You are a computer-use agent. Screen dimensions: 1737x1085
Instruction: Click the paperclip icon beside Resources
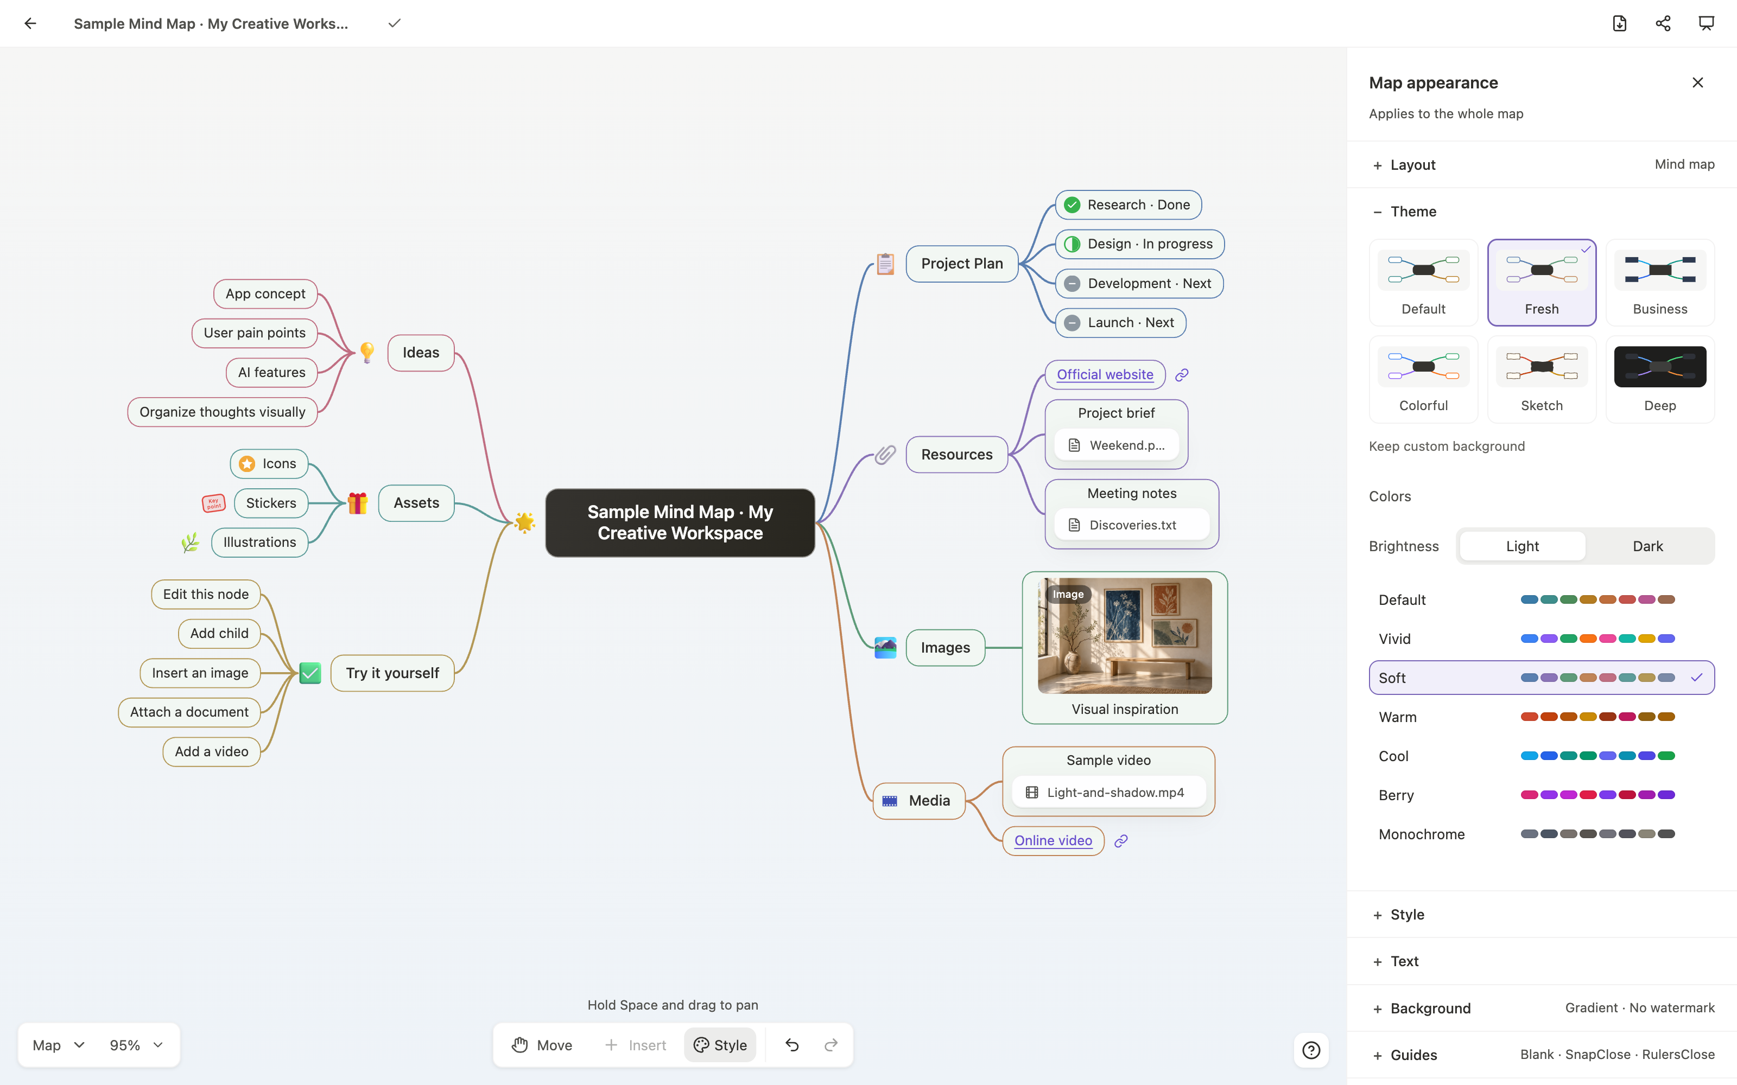[x=885, y=454]
